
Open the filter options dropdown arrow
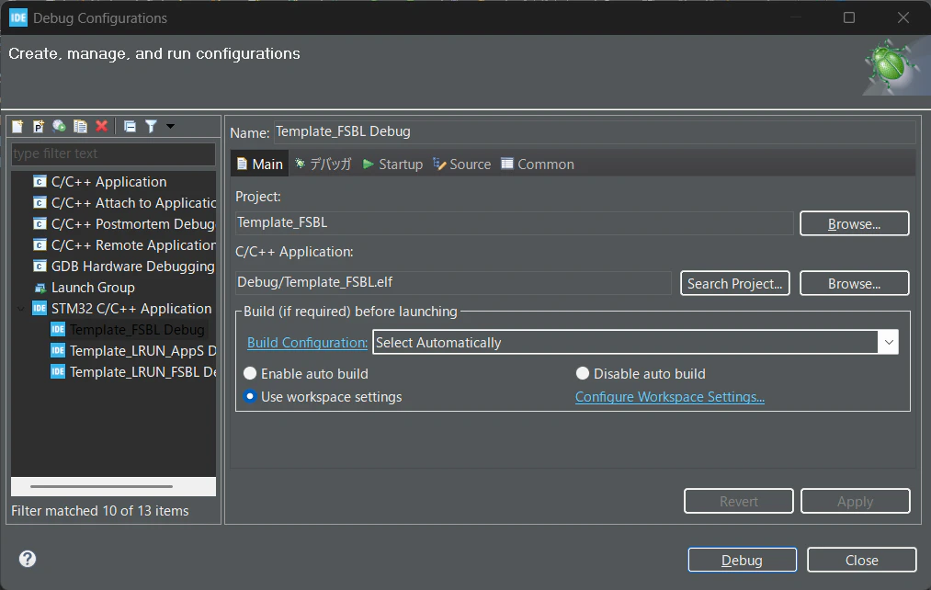coord(170,127)
